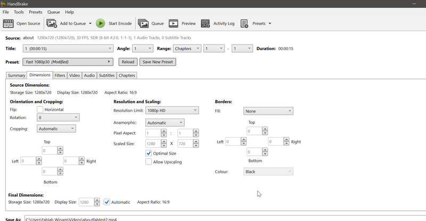This screenshot has height=221, width=426.
Task: Expand the Add to Queue dropdown arrow
Action: click(90, 23)
